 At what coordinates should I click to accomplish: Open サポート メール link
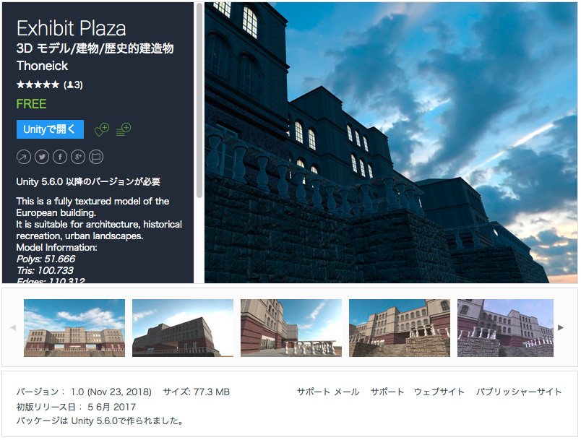(x=328, y=392)
